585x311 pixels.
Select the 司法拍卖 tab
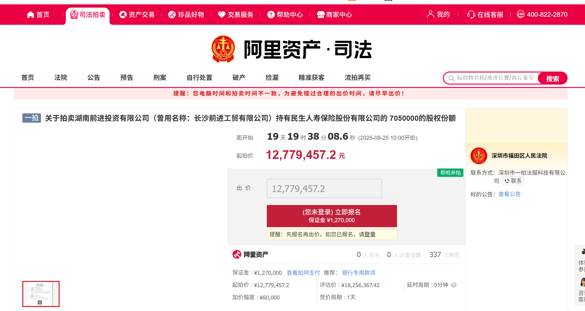pos(88,15)
